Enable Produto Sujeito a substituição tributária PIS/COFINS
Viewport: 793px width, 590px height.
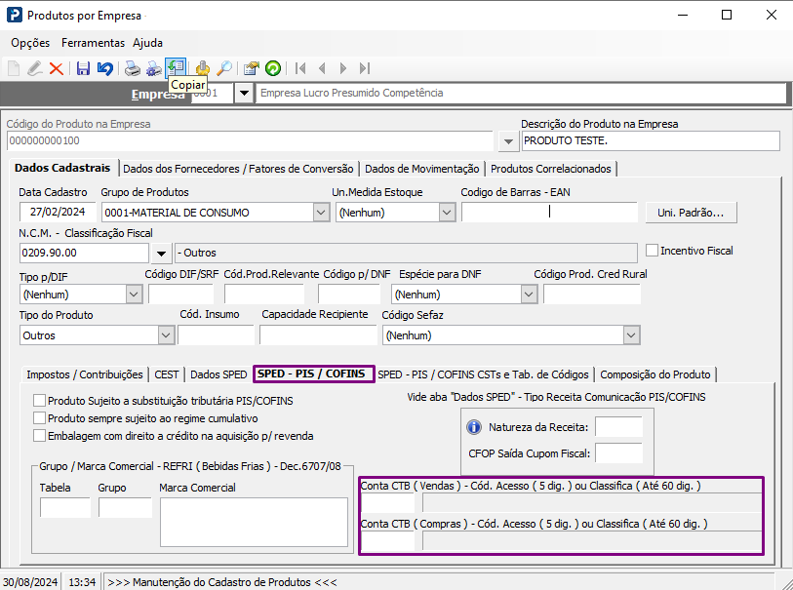coord(40,401)
